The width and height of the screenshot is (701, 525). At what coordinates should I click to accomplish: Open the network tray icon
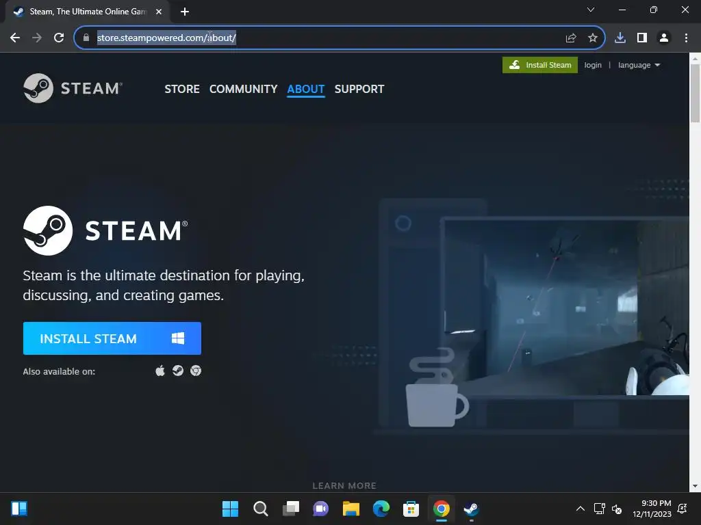(599, 509)
